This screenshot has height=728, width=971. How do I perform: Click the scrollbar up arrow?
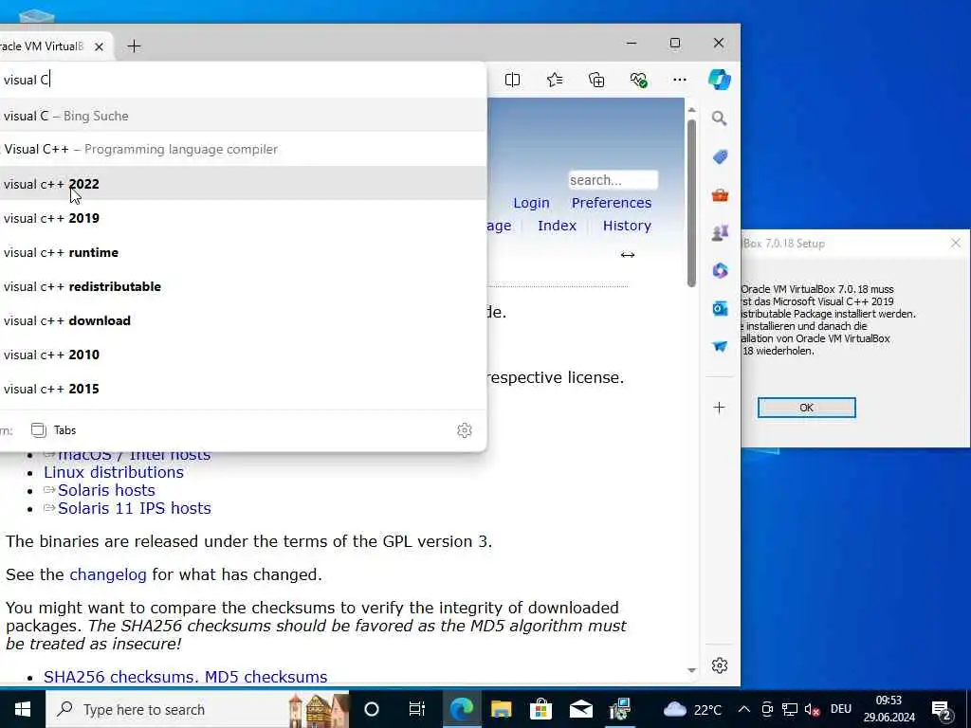691,110
